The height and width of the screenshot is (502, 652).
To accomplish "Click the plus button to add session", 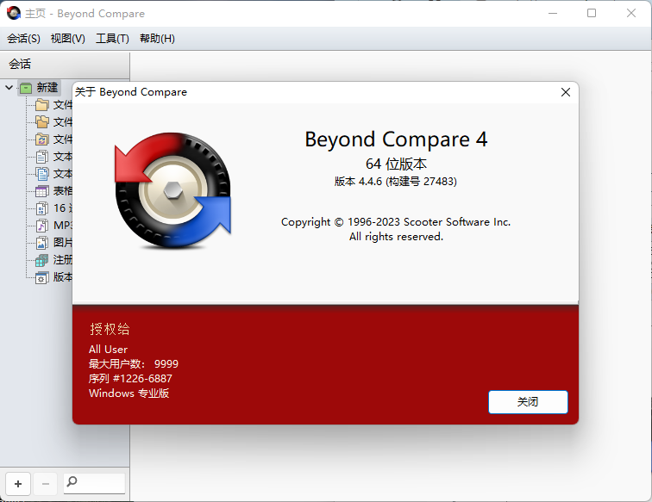I will tap(17, 483).
